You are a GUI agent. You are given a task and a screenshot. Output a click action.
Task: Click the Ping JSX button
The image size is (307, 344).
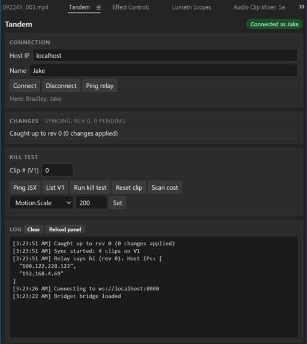pos(25,187)
